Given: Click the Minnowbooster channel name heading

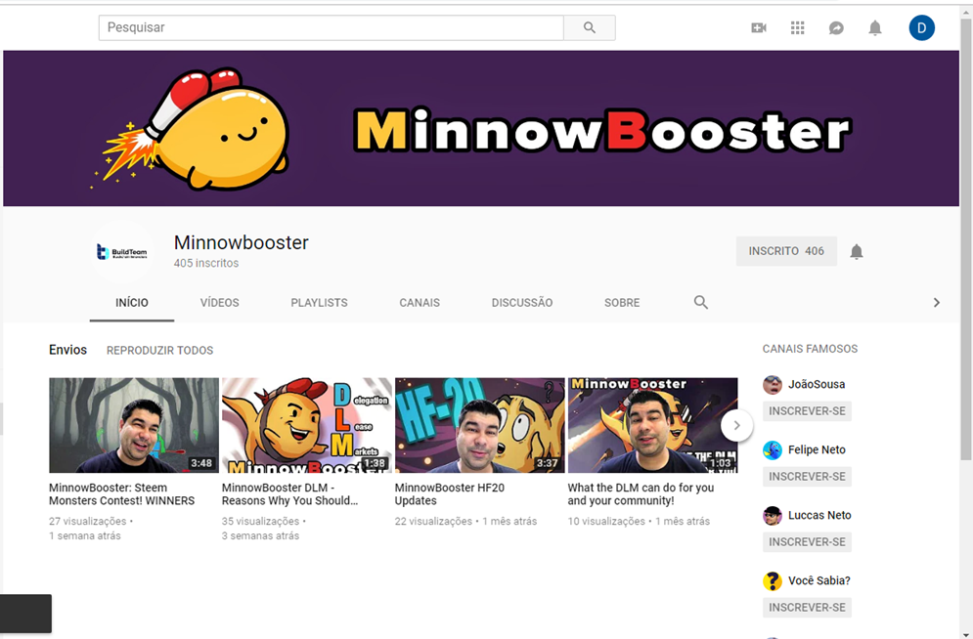Looking at the screenshot, I should point(241,242).
